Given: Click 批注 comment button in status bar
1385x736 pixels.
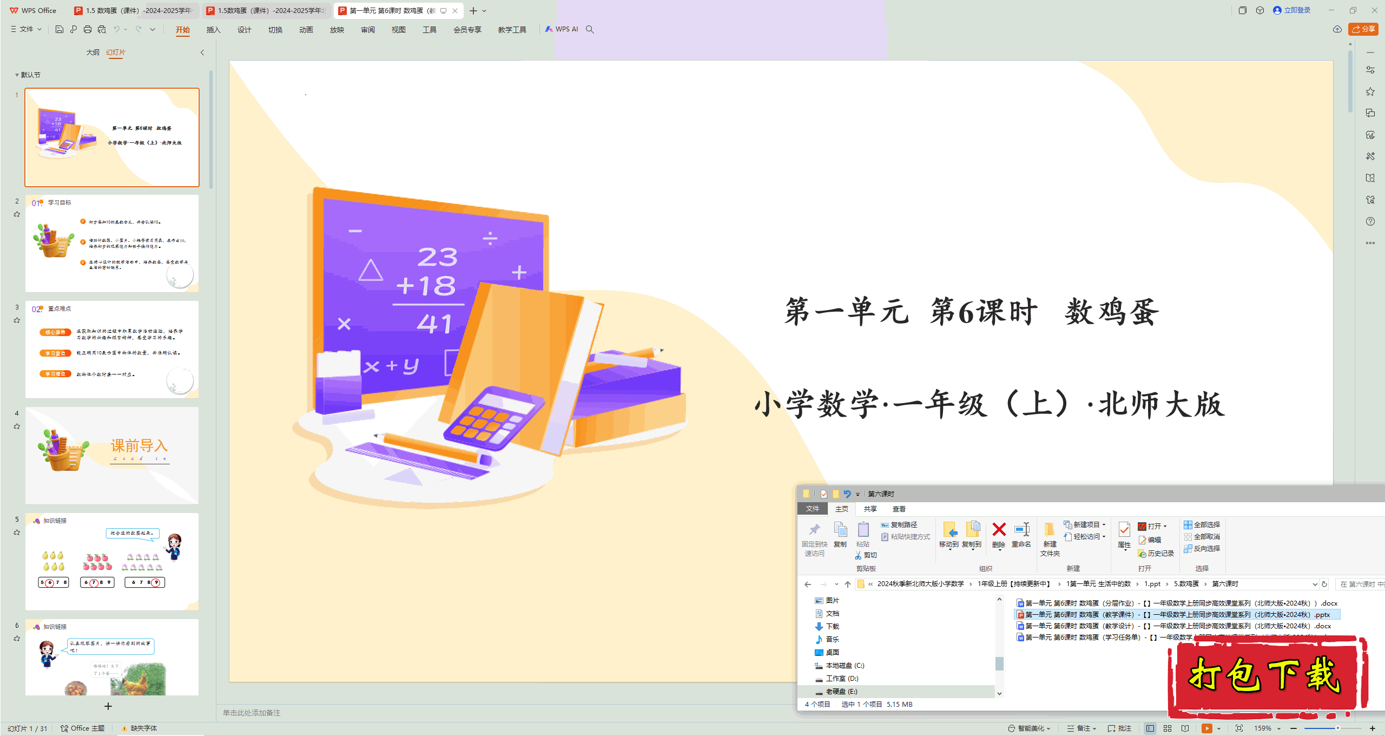Looking at the screenshot, I should [1120, 728].
